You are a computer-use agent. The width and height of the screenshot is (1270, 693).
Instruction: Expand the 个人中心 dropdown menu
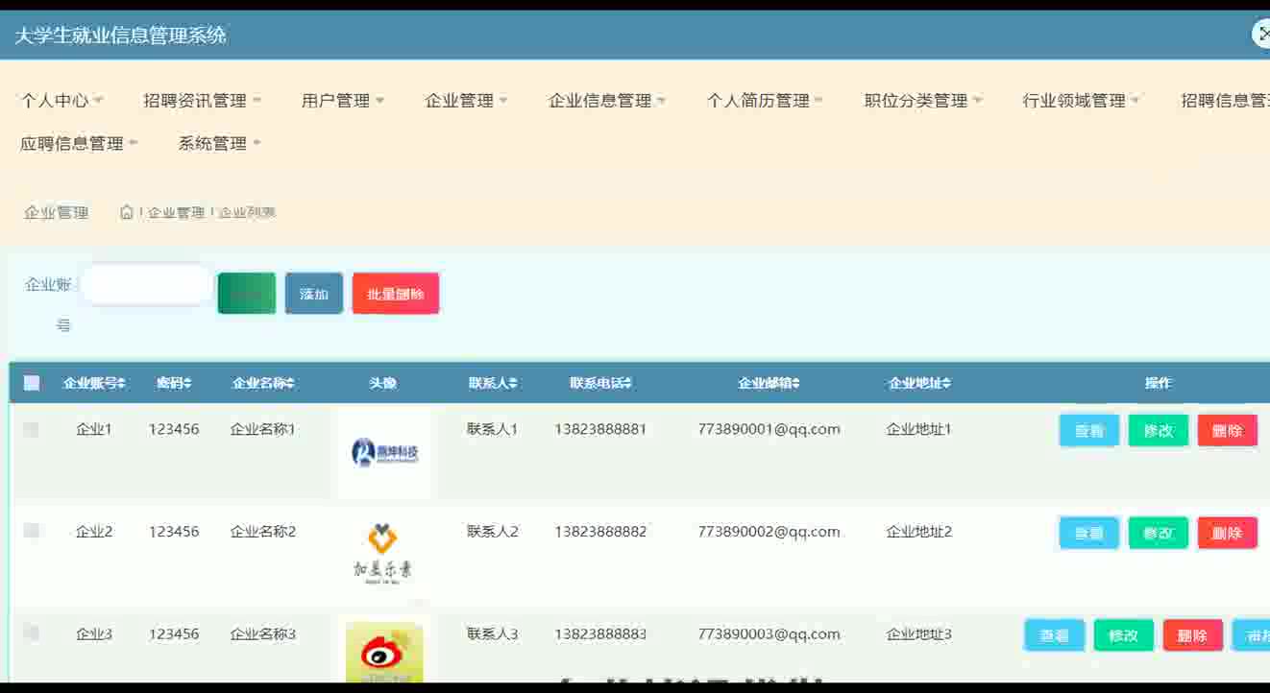pyautogui.click(x=62, y=100)
